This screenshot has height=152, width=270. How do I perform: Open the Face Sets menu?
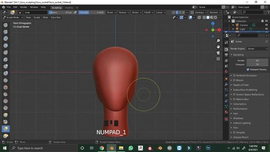56,17
